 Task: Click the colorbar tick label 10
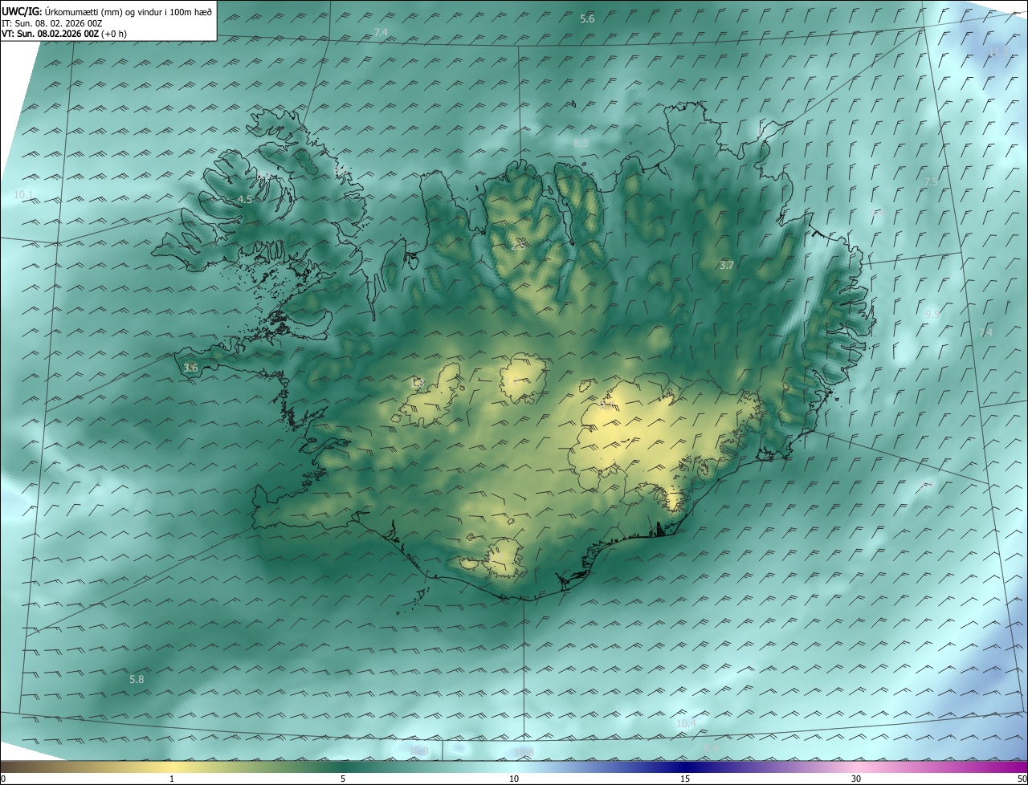click(x=514, y=779)
